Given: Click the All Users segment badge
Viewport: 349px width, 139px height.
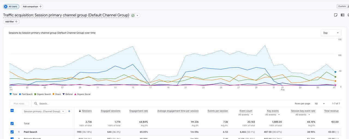Looking at the screenshot, I should click(x=11, y=6).
